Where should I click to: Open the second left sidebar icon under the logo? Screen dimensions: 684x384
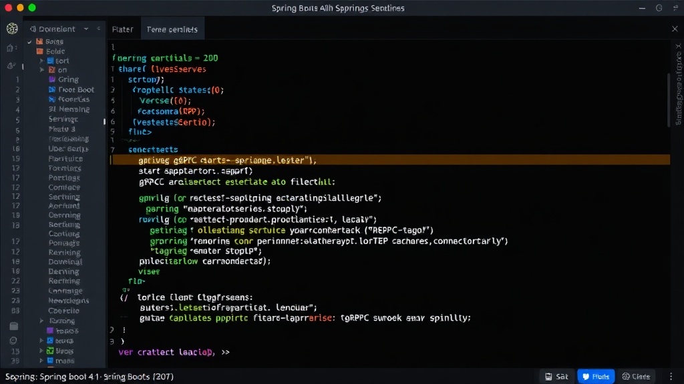pyautogui.click(x=11, y=48)
